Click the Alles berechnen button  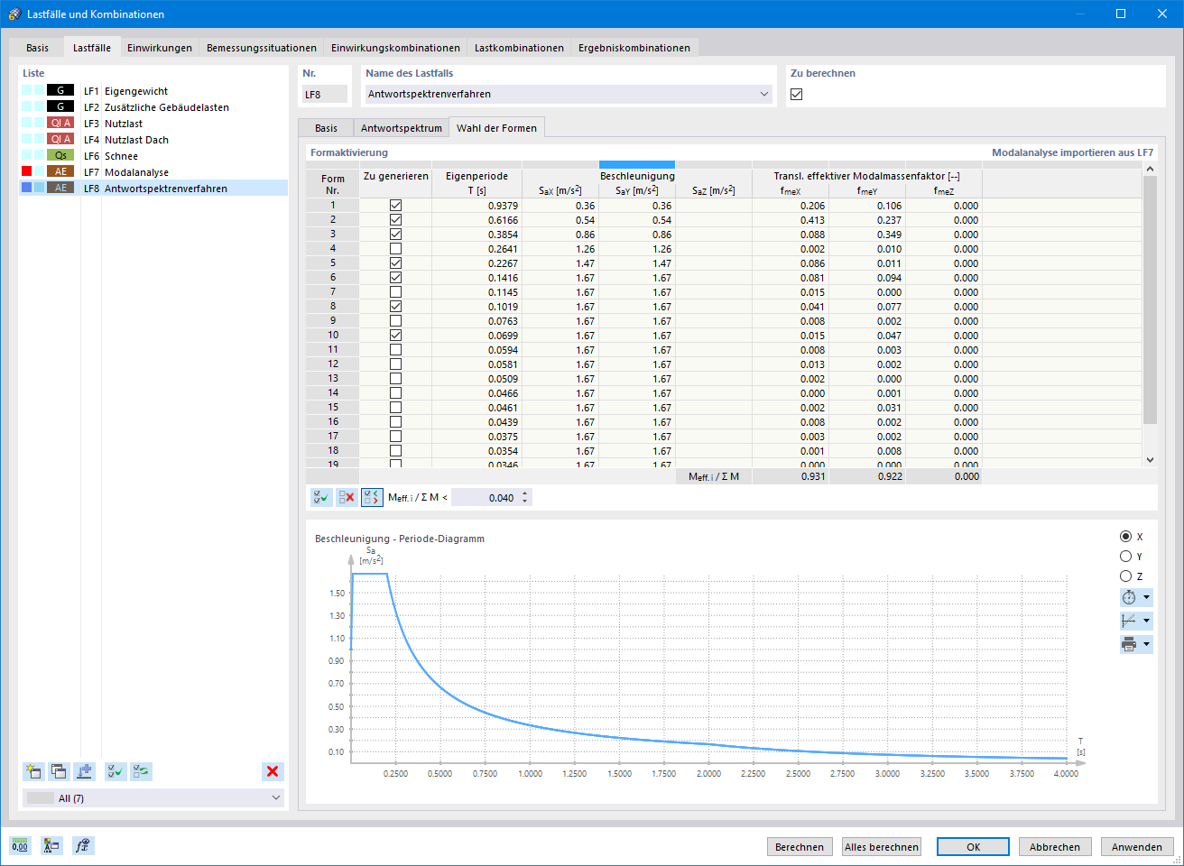coord(882,847)
